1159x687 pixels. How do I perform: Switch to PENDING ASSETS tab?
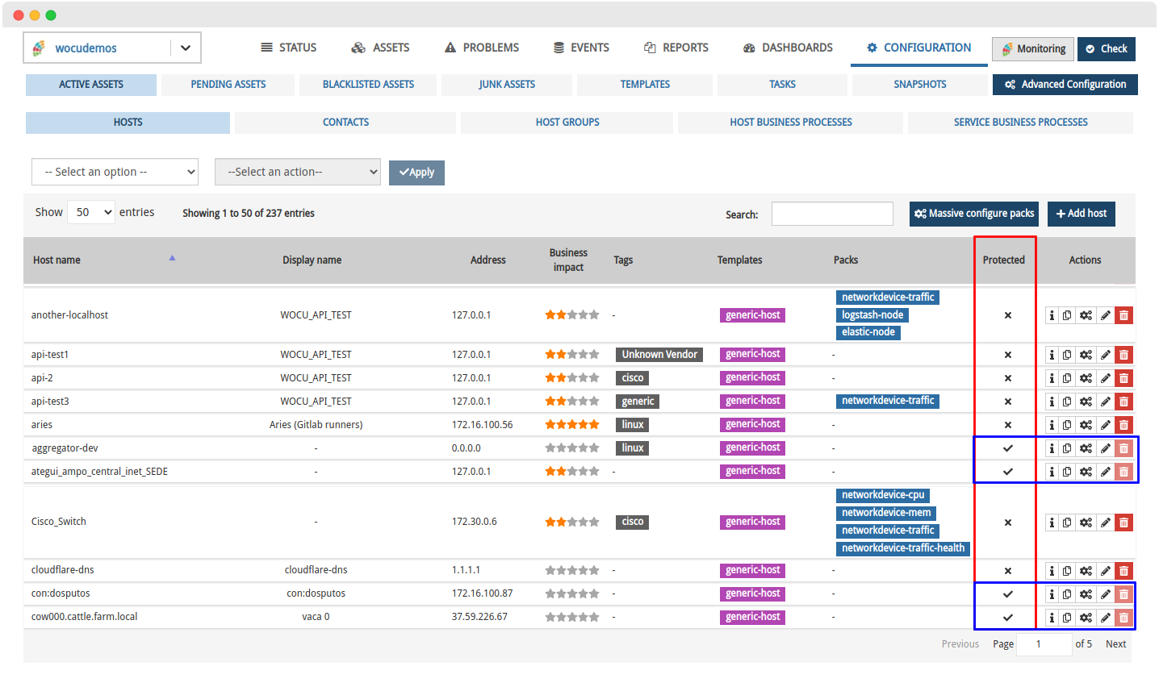pos(228,85)
